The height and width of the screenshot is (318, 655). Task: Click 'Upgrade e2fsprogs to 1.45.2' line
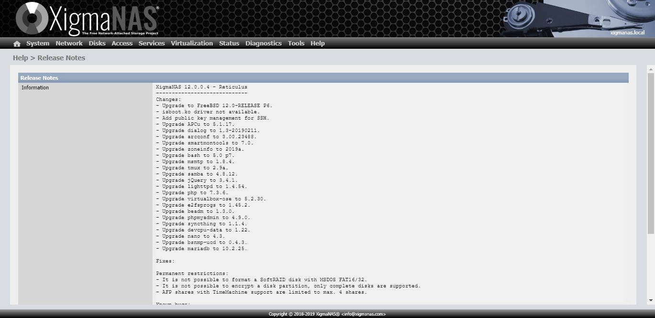(203, 205)
